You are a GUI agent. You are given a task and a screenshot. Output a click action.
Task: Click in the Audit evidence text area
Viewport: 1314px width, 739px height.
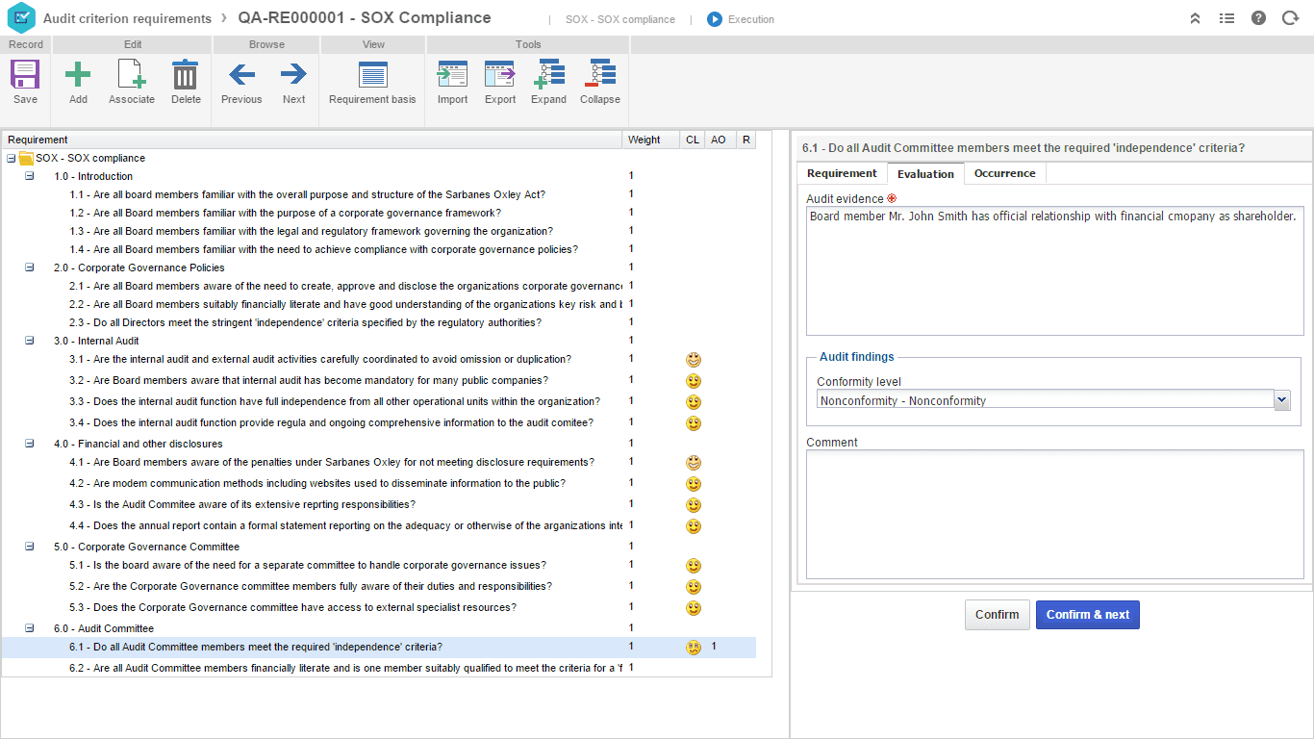pyautogui.click(x=1055, y=270)
